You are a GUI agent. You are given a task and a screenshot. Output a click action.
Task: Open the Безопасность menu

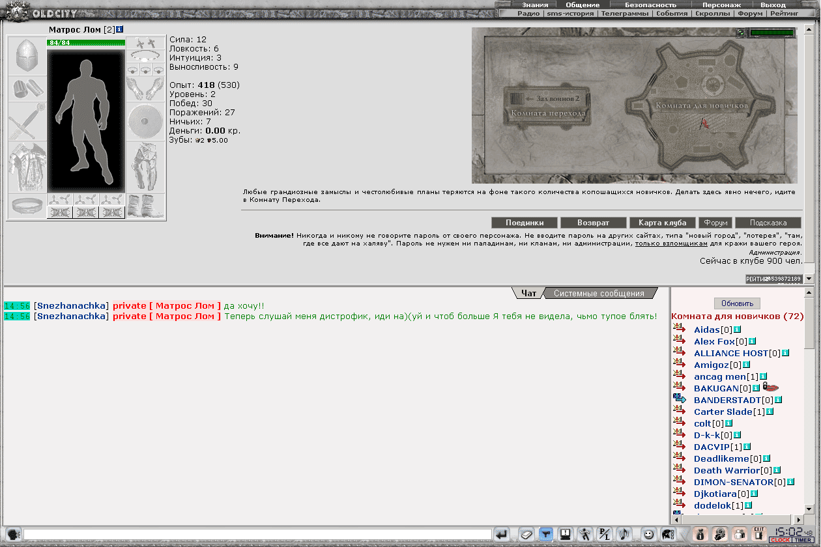click(650, 5)
